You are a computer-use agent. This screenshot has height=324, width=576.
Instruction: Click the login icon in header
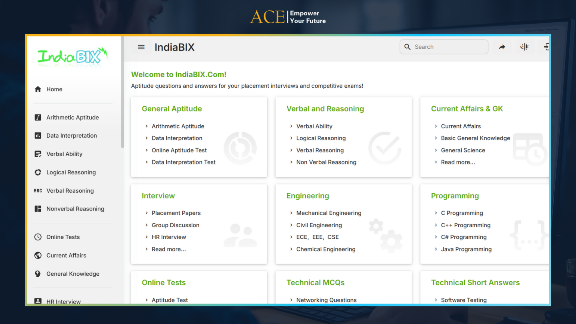click(546, 47)
